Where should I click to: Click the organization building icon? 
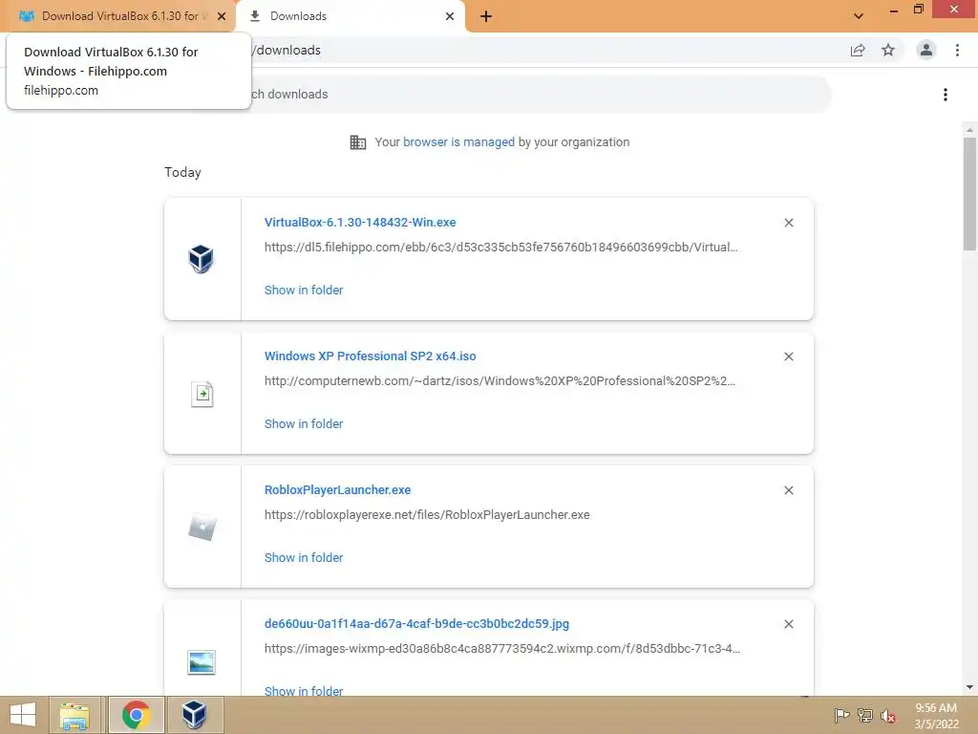click(358, 142)
